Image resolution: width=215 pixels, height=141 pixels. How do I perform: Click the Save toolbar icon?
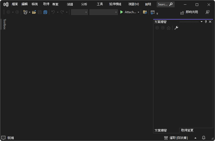[x=40, y=12]
